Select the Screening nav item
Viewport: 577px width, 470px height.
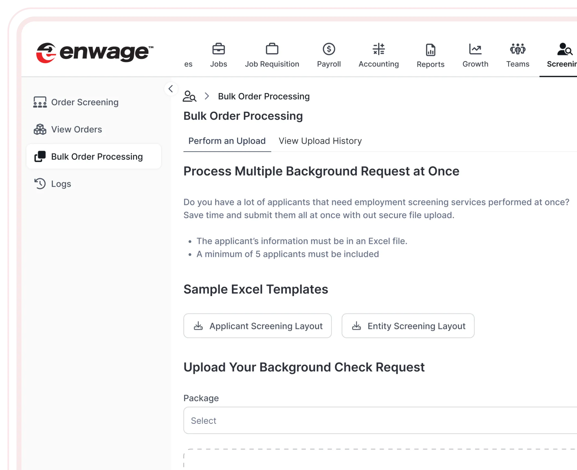[x=562, y=56]
